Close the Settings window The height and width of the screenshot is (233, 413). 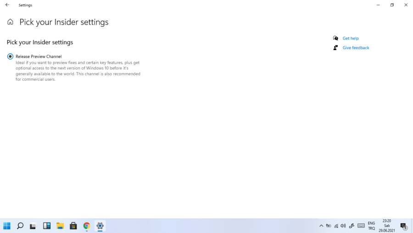tap(406, 5)
